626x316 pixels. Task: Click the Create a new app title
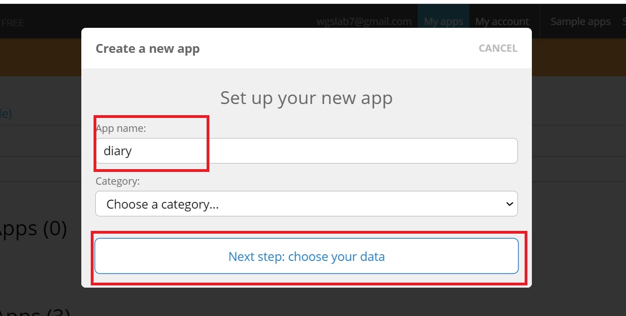coord(148,48)
